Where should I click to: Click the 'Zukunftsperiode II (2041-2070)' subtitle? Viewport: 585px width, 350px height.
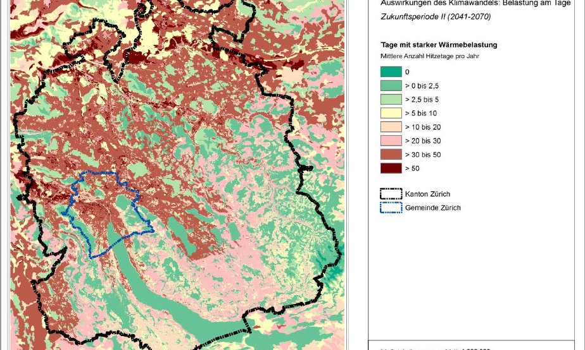[435, 17]
